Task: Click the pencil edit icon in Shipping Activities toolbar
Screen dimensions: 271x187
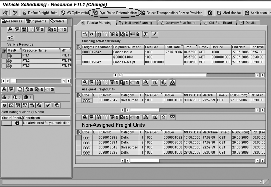Action: click(x=154, y=34)
